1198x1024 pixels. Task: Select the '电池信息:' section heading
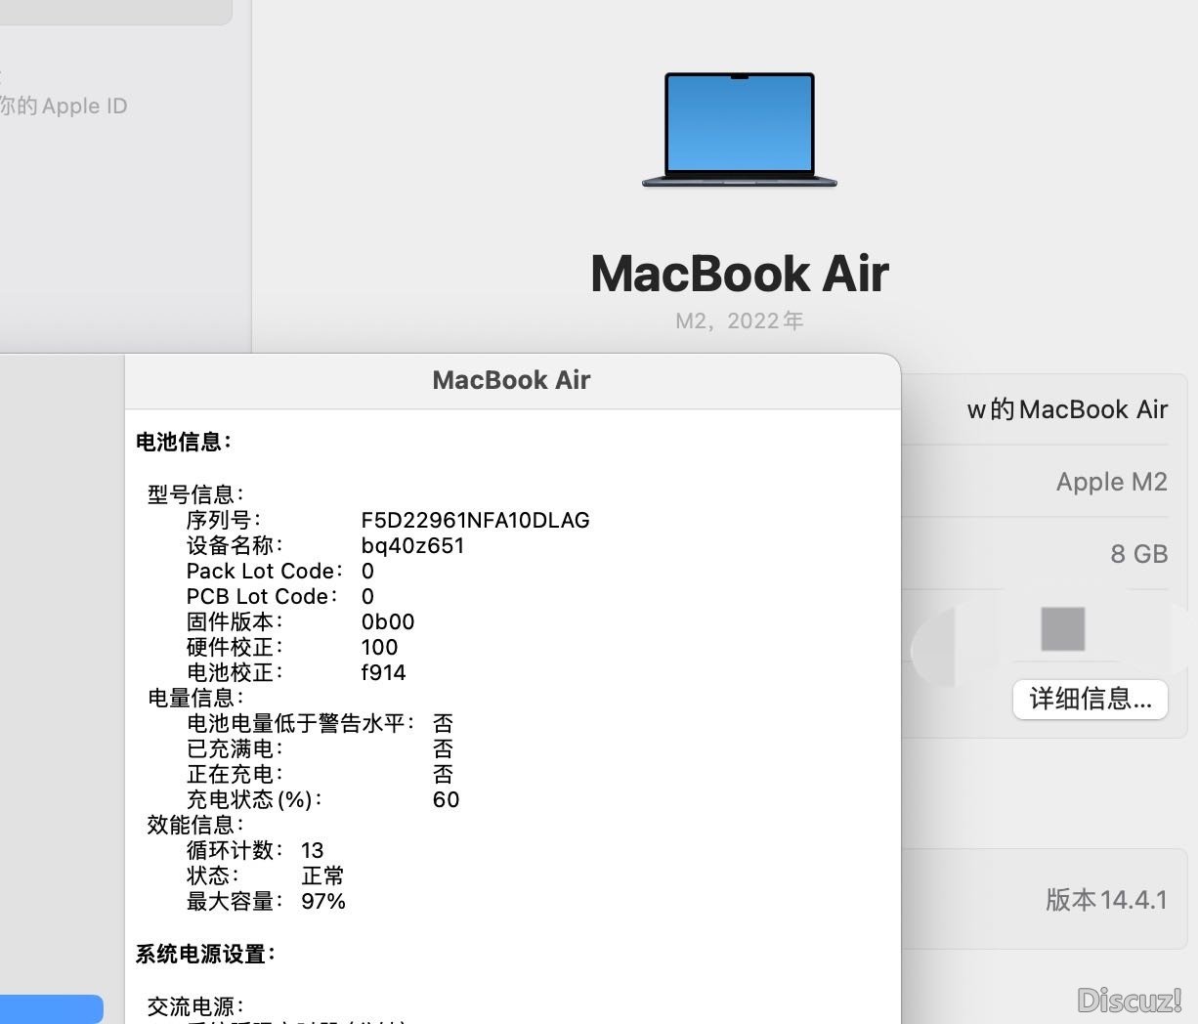pos(184,442)
